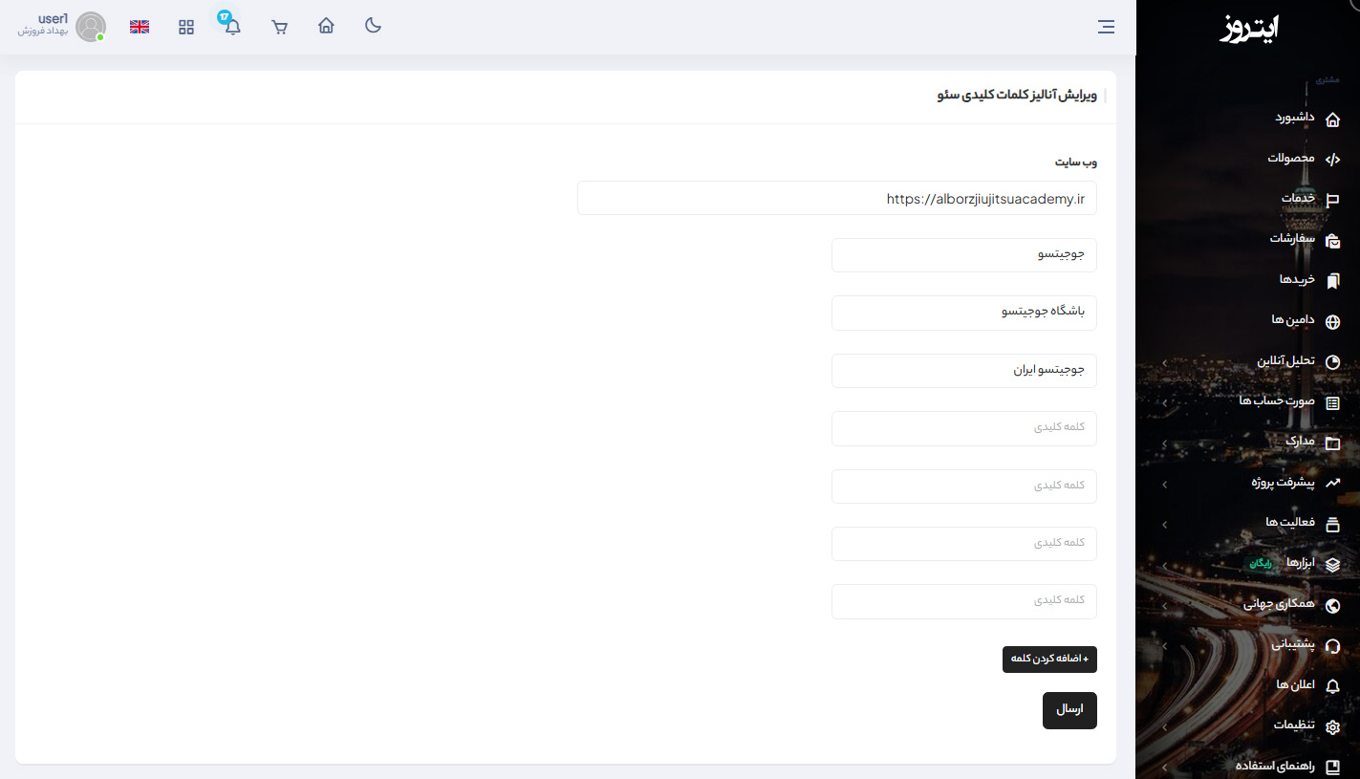
Task: Click the داشبورد home icon in sidebar
Action: pyautogui.click(x=1333, y=119)
